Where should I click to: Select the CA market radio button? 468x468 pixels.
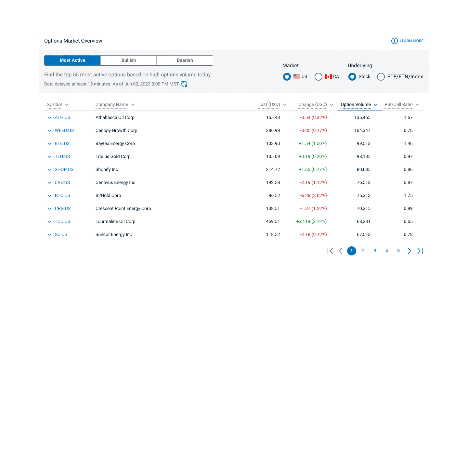click(318, 77)
